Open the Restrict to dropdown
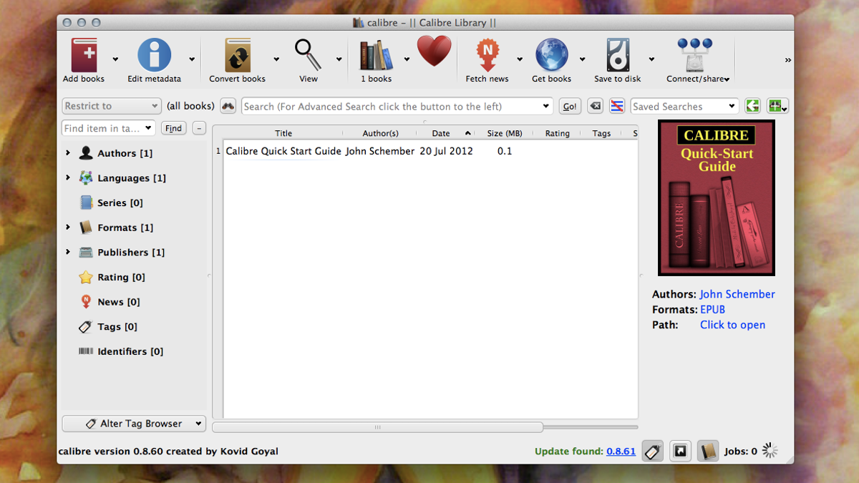Screen dimensions: 859x483 coord(111,106)
